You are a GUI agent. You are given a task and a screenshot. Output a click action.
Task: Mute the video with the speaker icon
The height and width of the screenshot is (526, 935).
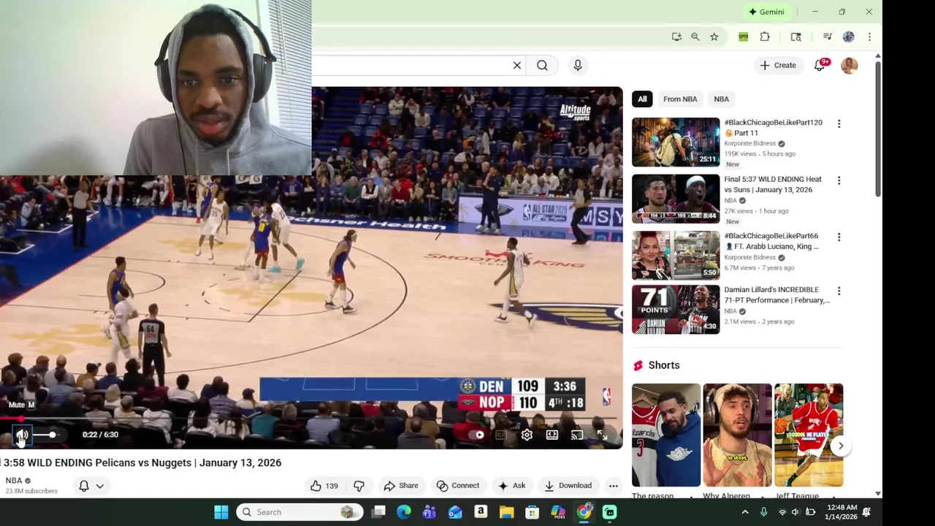[21, 435]
